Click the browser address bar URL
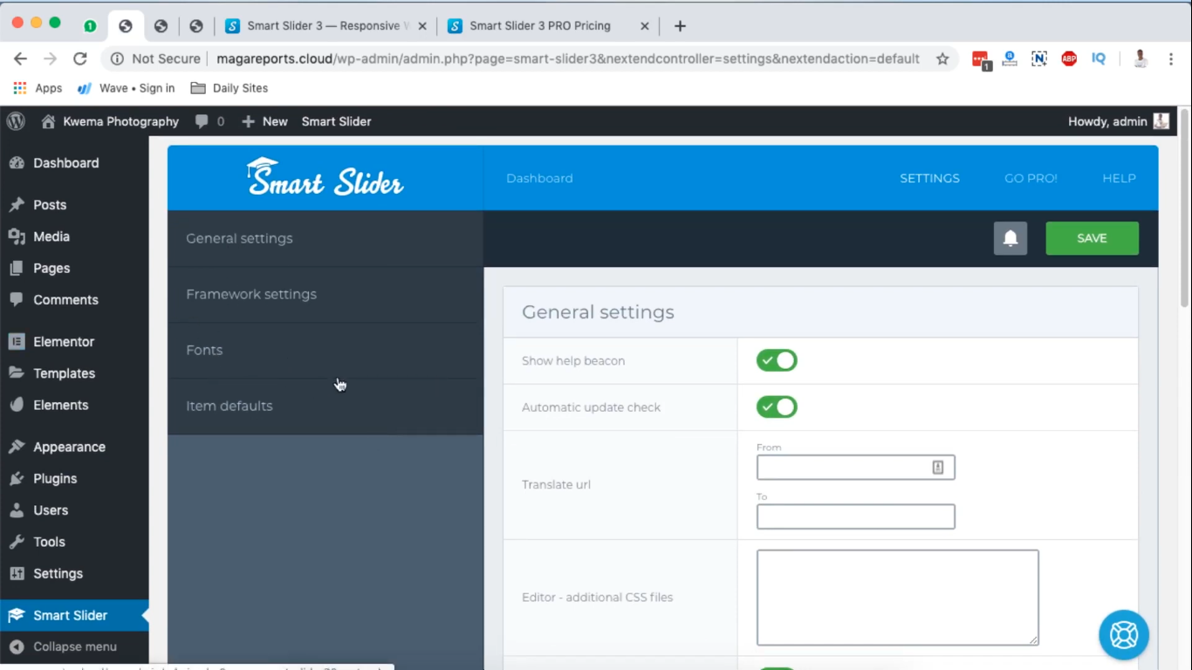Screen dimensions: 1192x670 click(x=568, y=58)
